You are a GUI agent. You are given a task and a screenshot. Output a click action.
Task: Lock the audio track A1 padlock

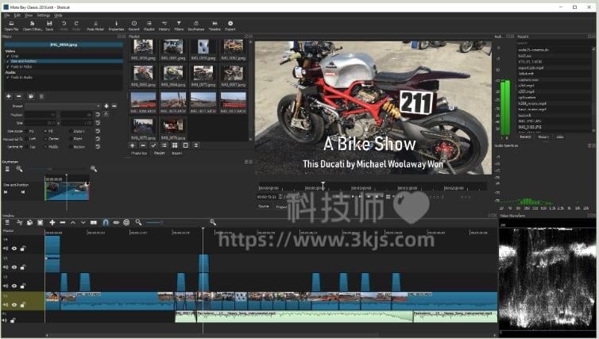click(13, 320)
